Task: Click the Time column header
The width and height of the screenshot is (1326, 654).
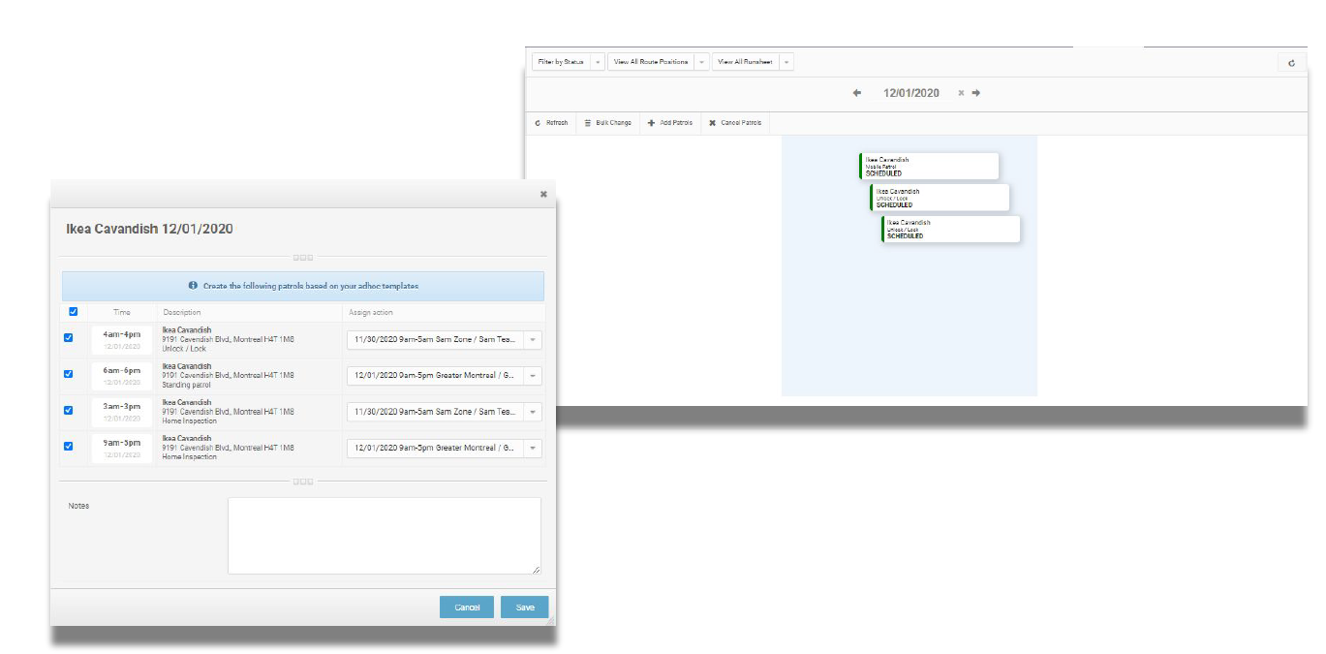Action: 122,313
